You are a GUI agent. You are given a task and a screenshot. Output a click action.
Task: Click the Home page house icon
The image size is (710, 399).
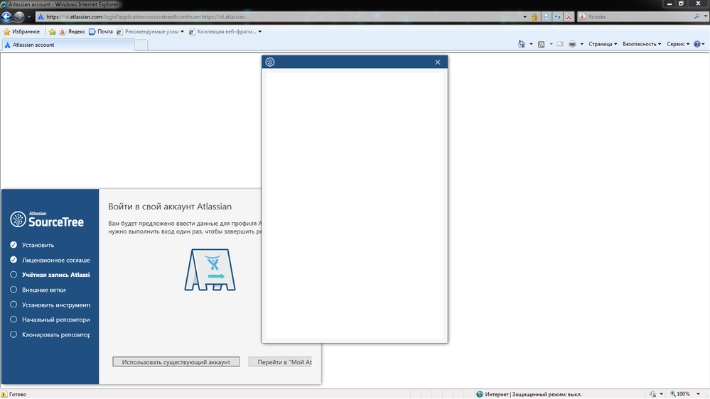(522, 44)
